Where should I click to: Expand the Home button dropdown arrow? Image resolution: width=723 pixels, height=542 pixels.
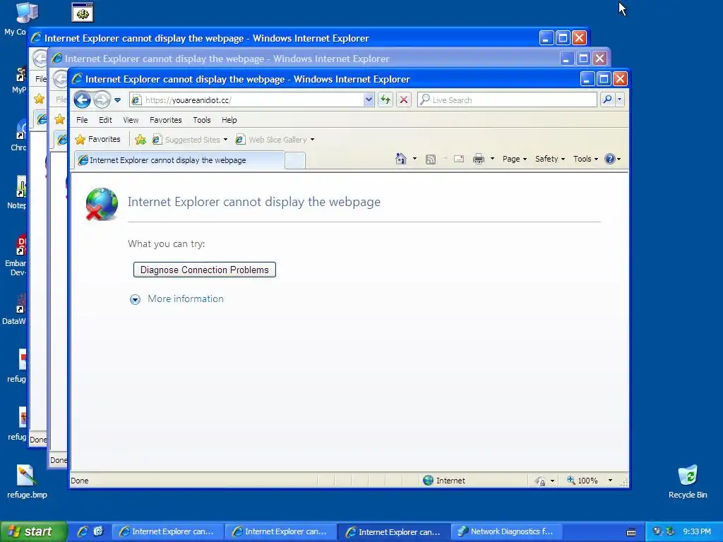(414, 159)
